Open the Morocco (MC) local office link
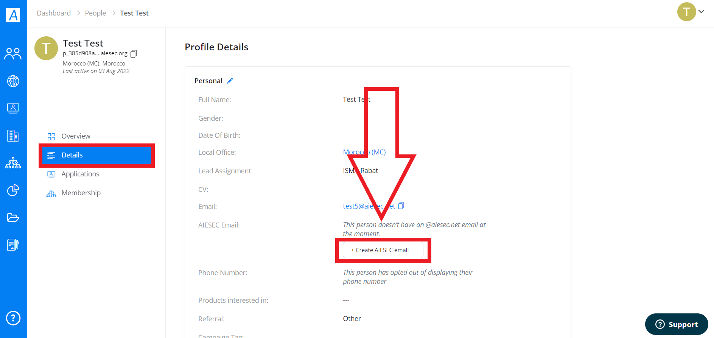 [364, 152]
